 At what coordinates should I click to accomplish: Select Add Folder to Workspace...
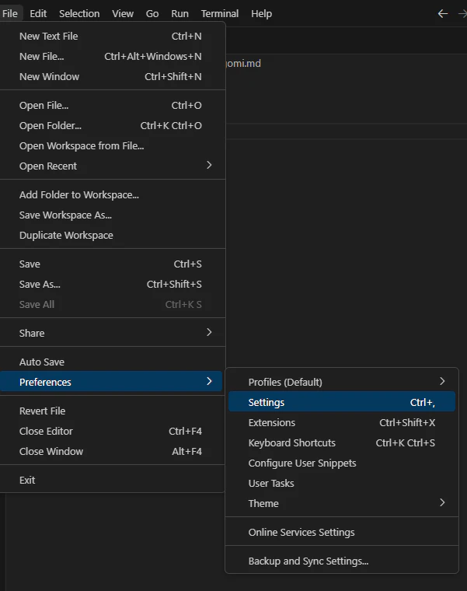click(x=113, y=195)
